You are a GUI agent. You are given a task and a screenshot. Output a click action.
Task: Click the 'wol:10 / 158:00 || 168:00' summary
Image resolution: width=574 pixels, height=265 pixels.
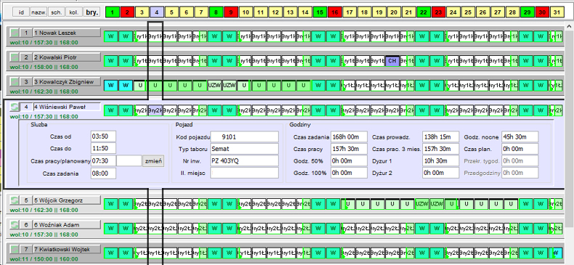pyautogui.click(x=44, y=67)
